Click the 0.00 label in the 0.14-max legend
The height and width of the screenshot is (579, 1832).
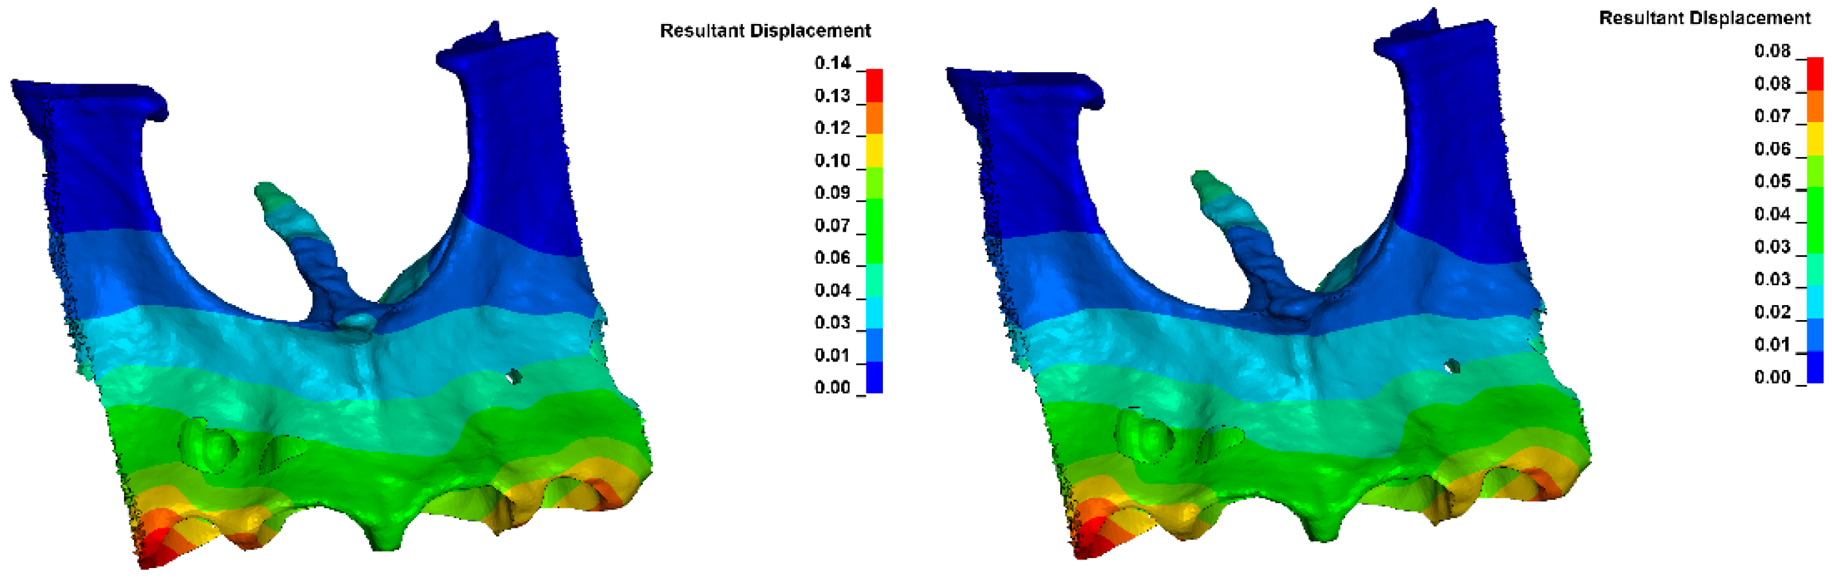[x=833, y=388]
